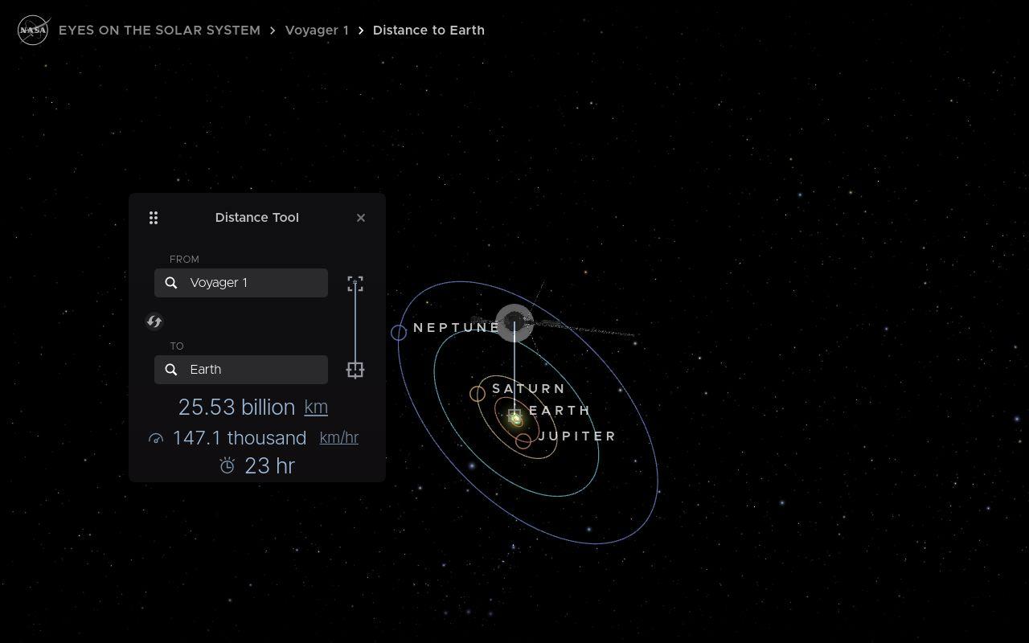Click the NASA logo icon
This screenshot has width=1029, height=643.
coord(34,31)
